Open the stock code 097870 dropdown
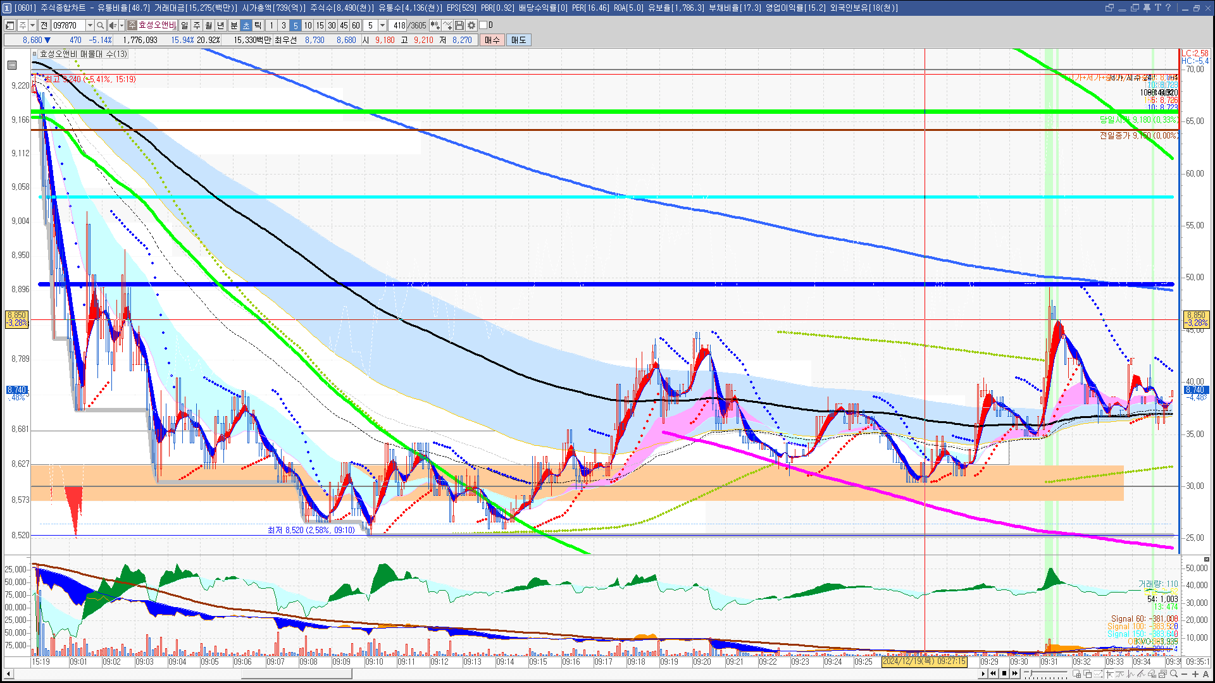This screenshot has width=1215, height=683. (x=90, y=25)
